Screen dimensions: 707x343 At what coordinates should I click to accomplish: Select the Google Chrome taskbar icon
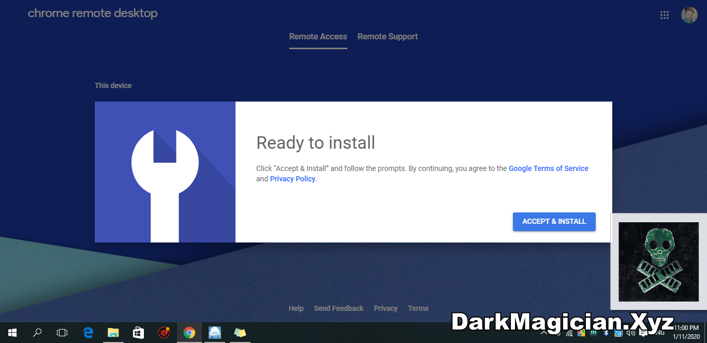click(x=189, y=333)
